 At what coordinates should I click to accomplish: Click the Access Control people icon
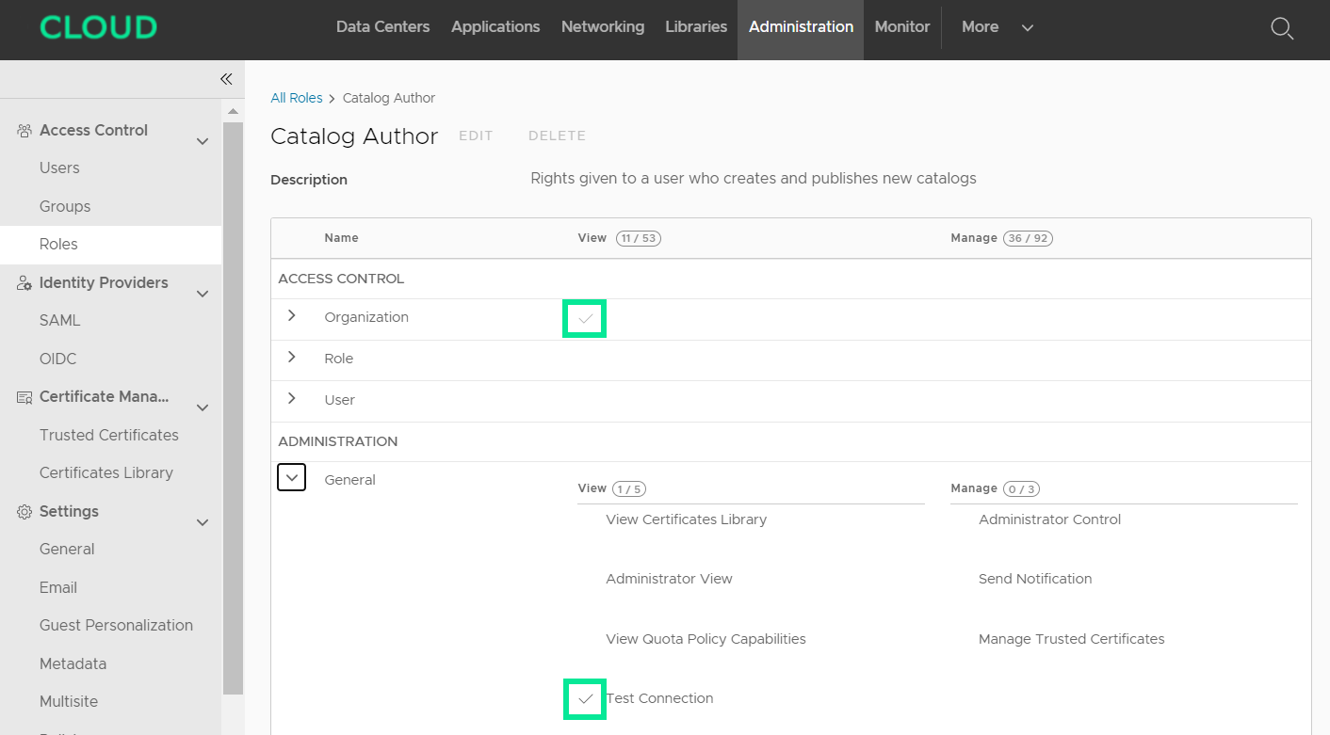coord(24,131)
